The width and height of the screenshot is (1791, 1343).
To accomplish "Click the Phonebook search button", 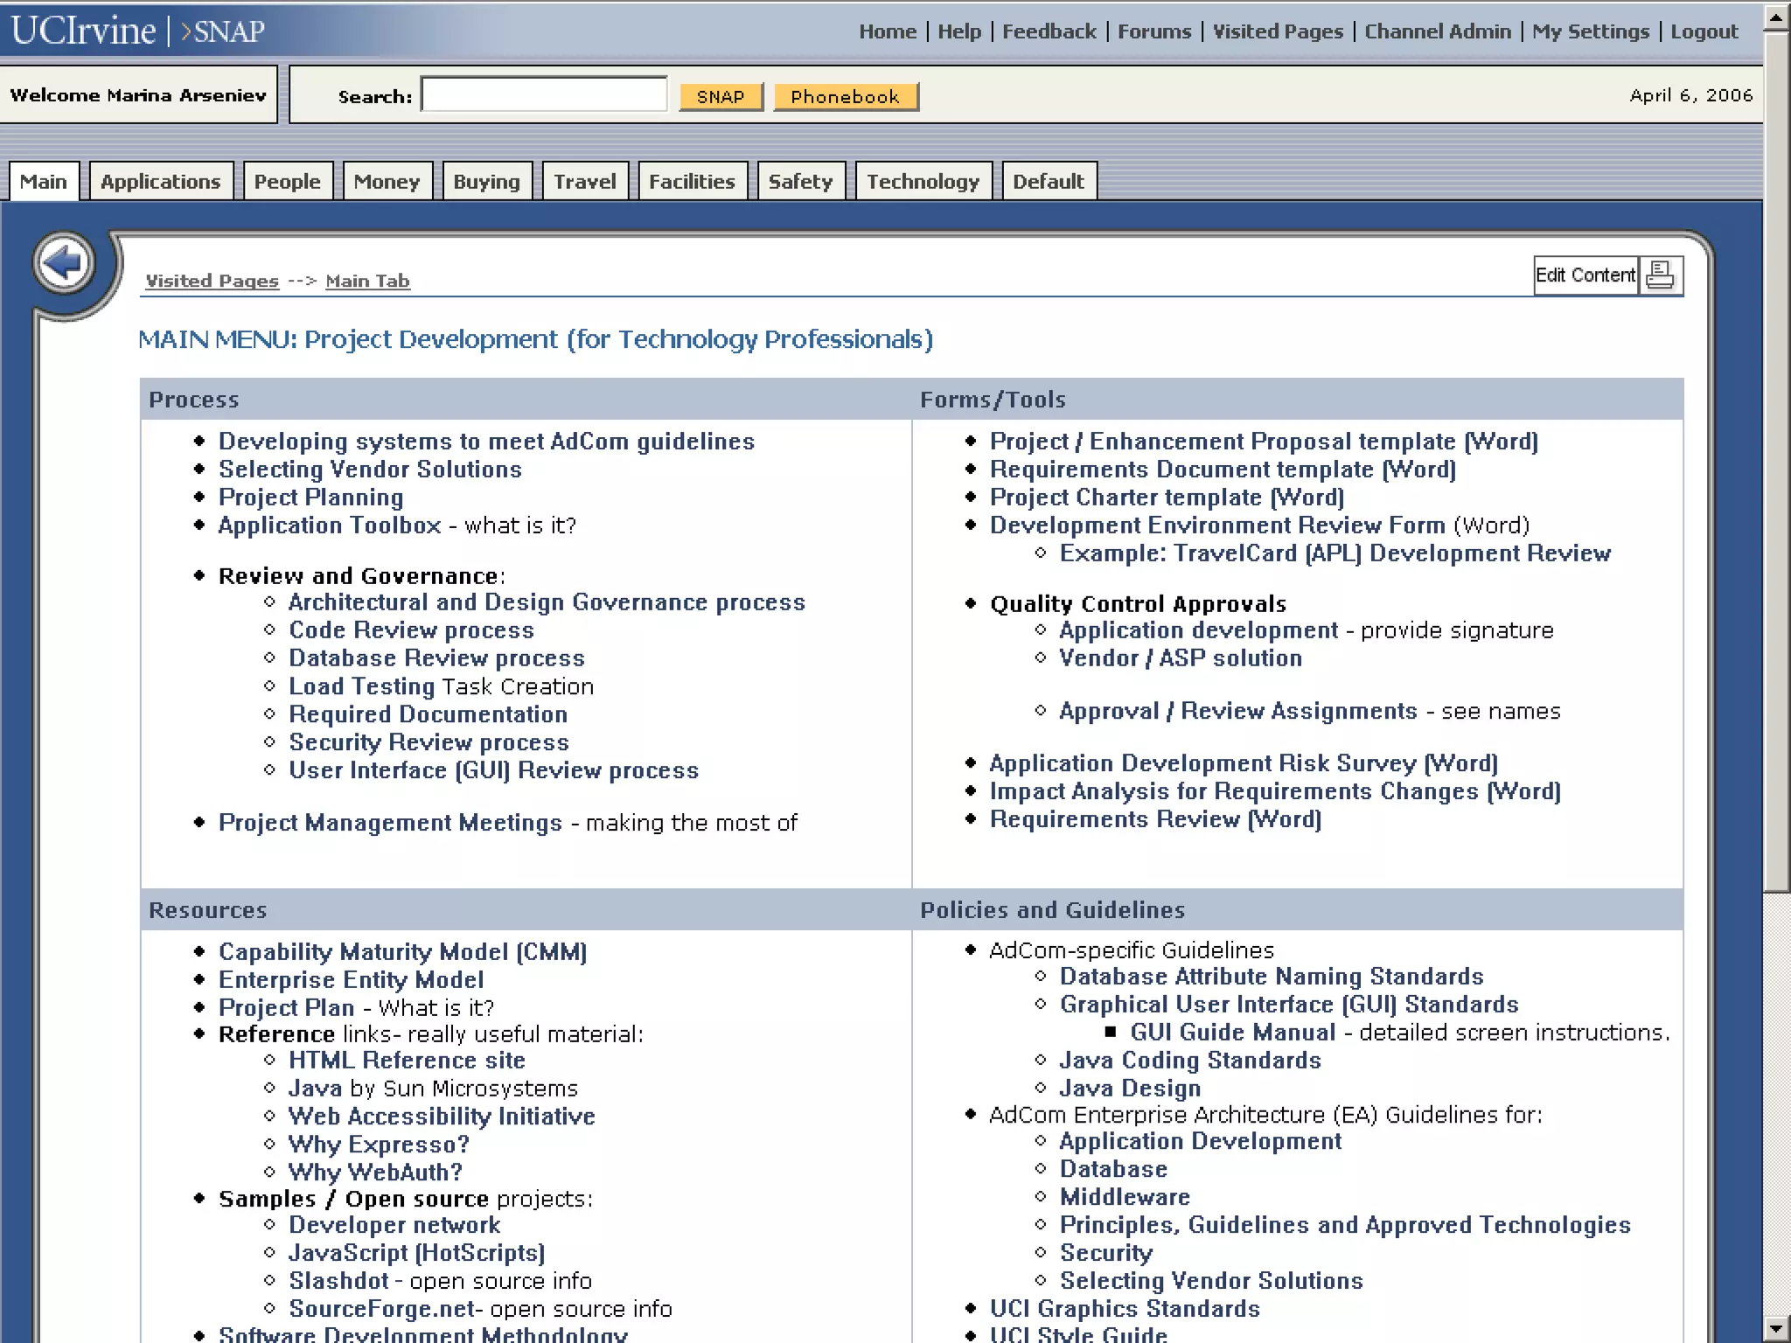I will tap(845, 96).
